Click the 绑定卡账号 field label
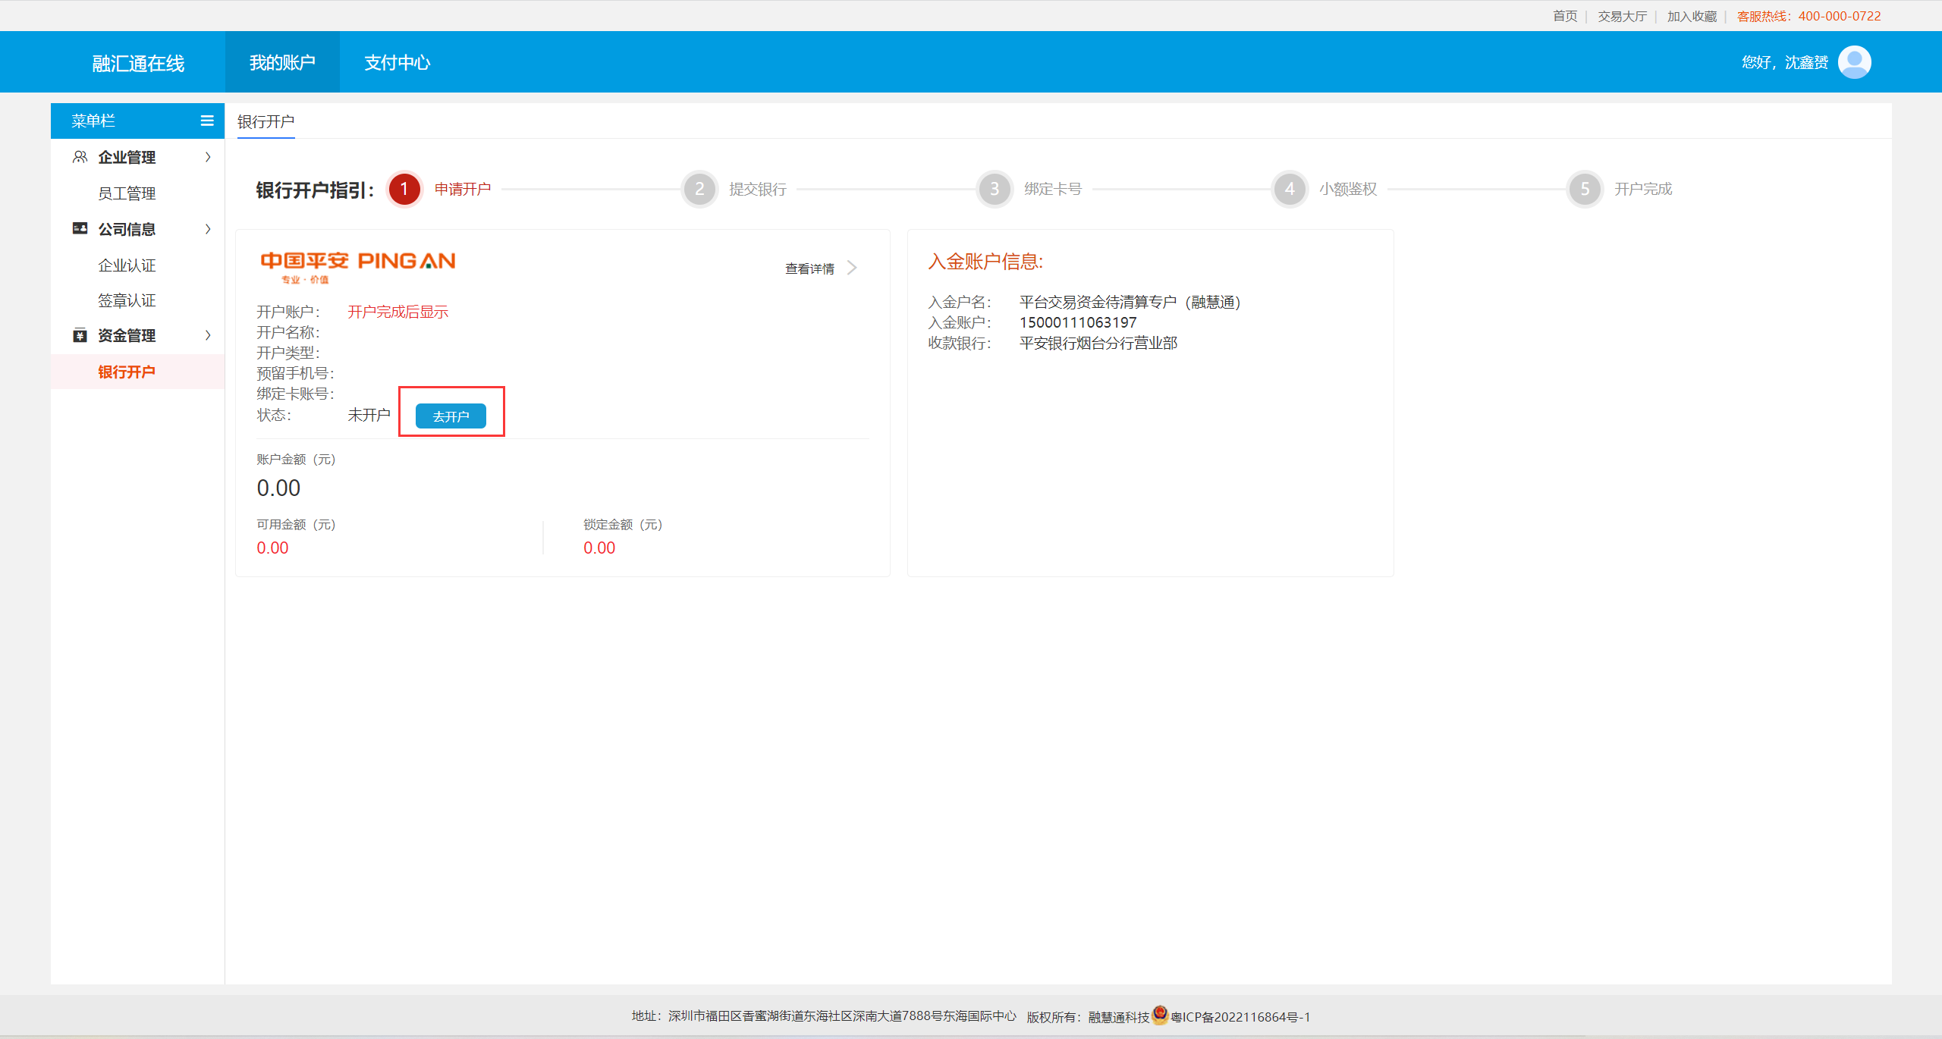 [295, 394]
